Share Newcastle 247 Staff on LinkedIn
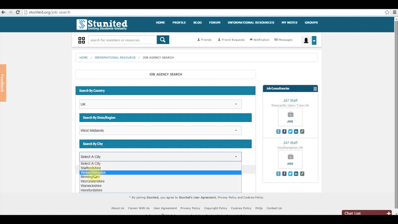This screenshot has width=398, height=224. tap(296, 132)
